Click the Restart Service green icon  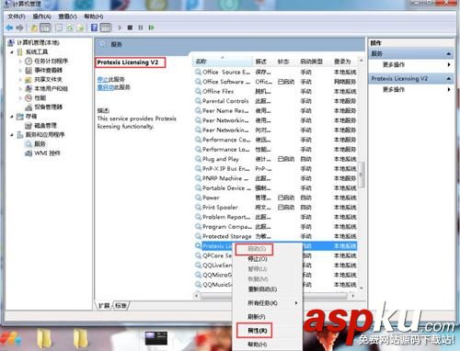point(151,28)
